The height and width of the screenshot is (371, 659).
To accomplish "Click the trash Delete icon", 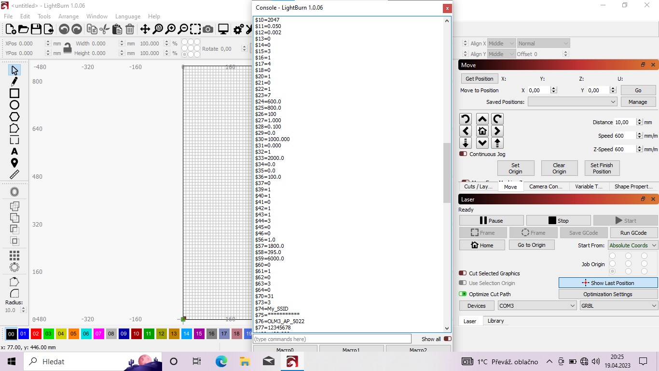I will [130, 29].
